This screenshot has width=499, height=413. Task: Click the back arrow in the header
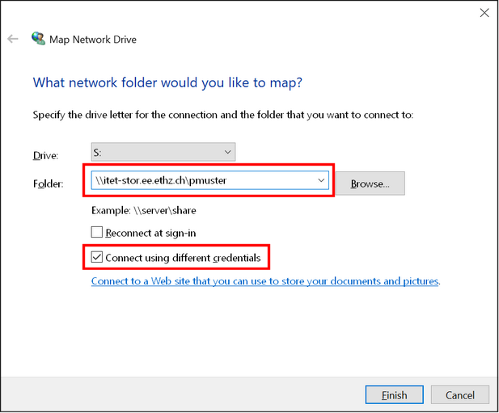click(13, 39)
